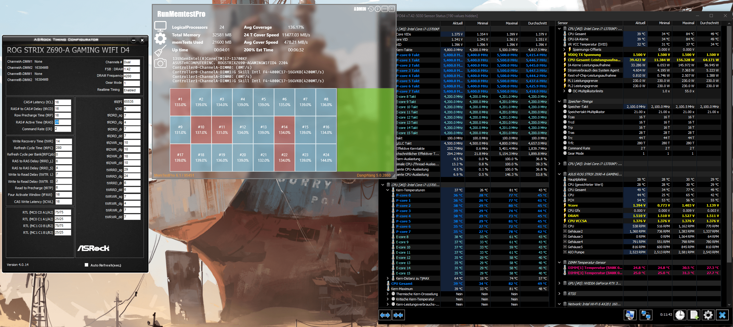733x327 pixels.
Task: Click the resize grip of RunMemtestPro window
Action: 394,176
